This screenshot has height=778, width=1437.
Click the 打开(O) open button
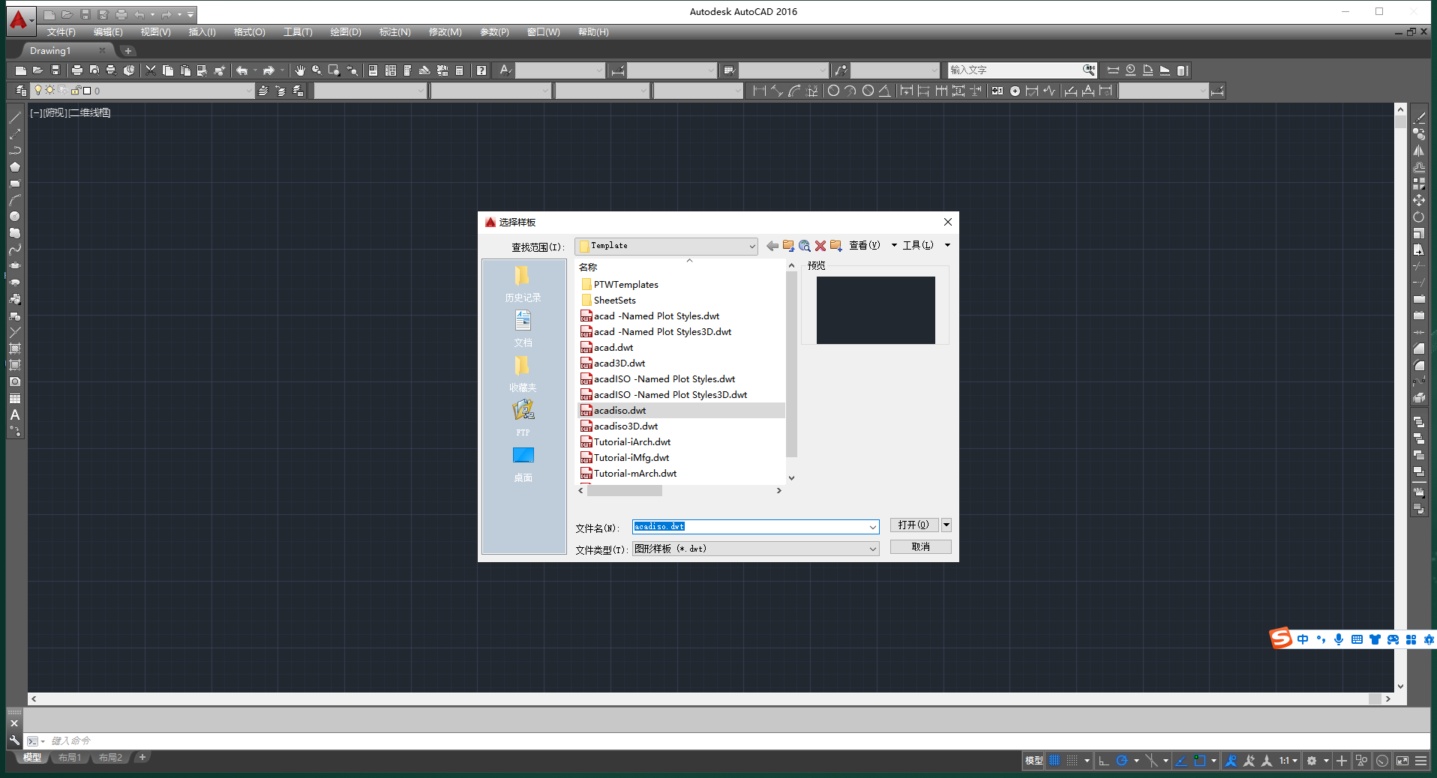pyautogui.click(x=913, y=525)
